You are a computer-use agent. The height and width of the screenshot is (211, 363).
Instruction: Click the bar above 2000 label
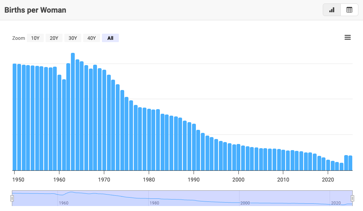pos(238,157)
